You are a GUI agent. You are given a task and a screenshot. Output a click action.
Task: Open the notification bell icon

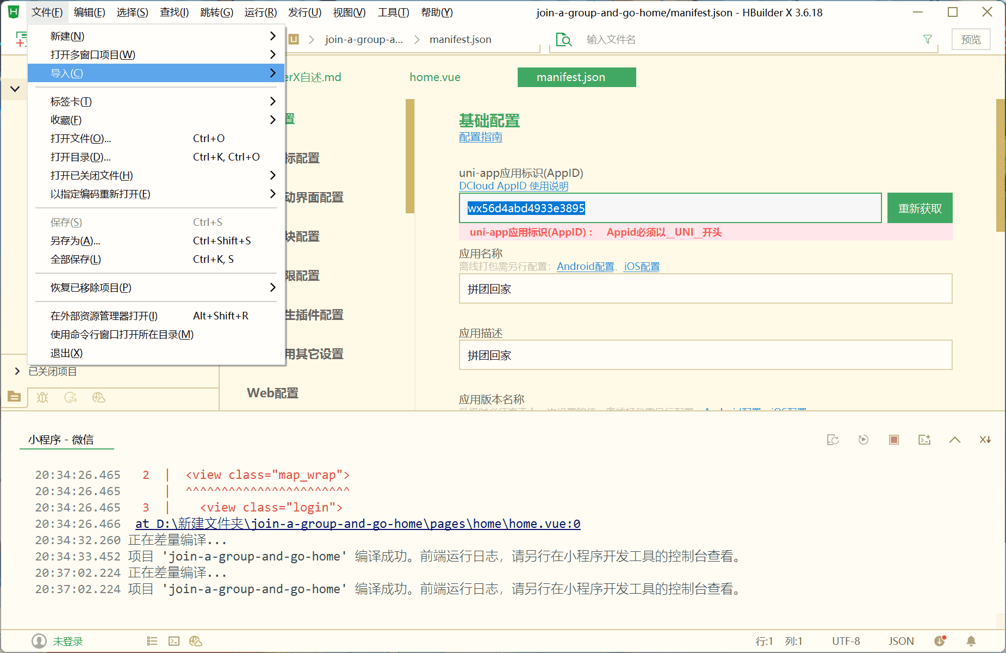pos(971,641)
